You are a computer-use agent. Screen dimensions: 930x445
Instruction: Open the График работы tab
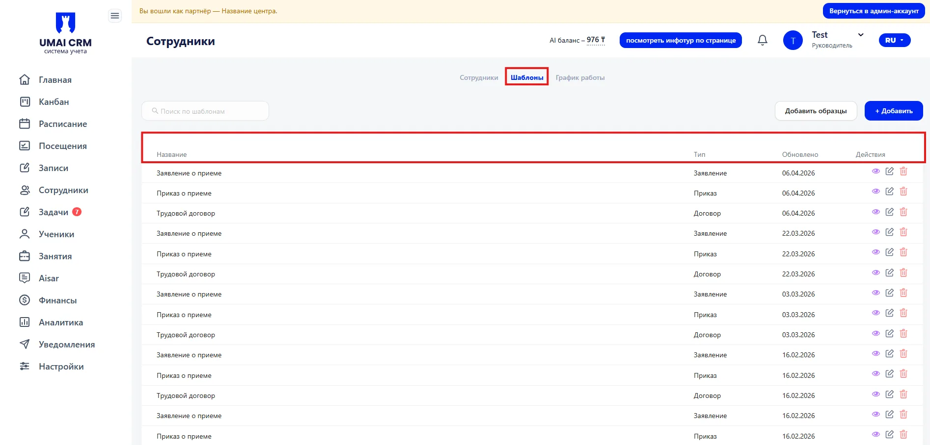(x=580, y=77)
